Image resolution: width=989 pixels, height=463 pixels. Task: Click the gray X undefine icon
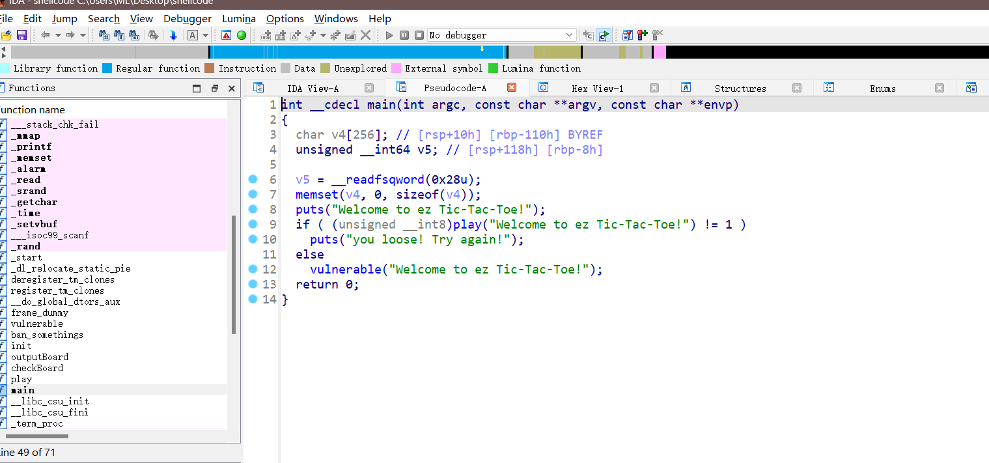[x=366, y=35]
